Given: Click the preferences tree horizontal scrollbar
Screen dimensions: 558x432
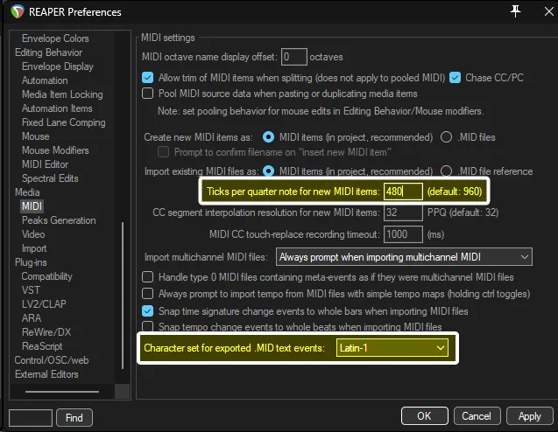Looking at the screenshot, I should tap(62, 392).
